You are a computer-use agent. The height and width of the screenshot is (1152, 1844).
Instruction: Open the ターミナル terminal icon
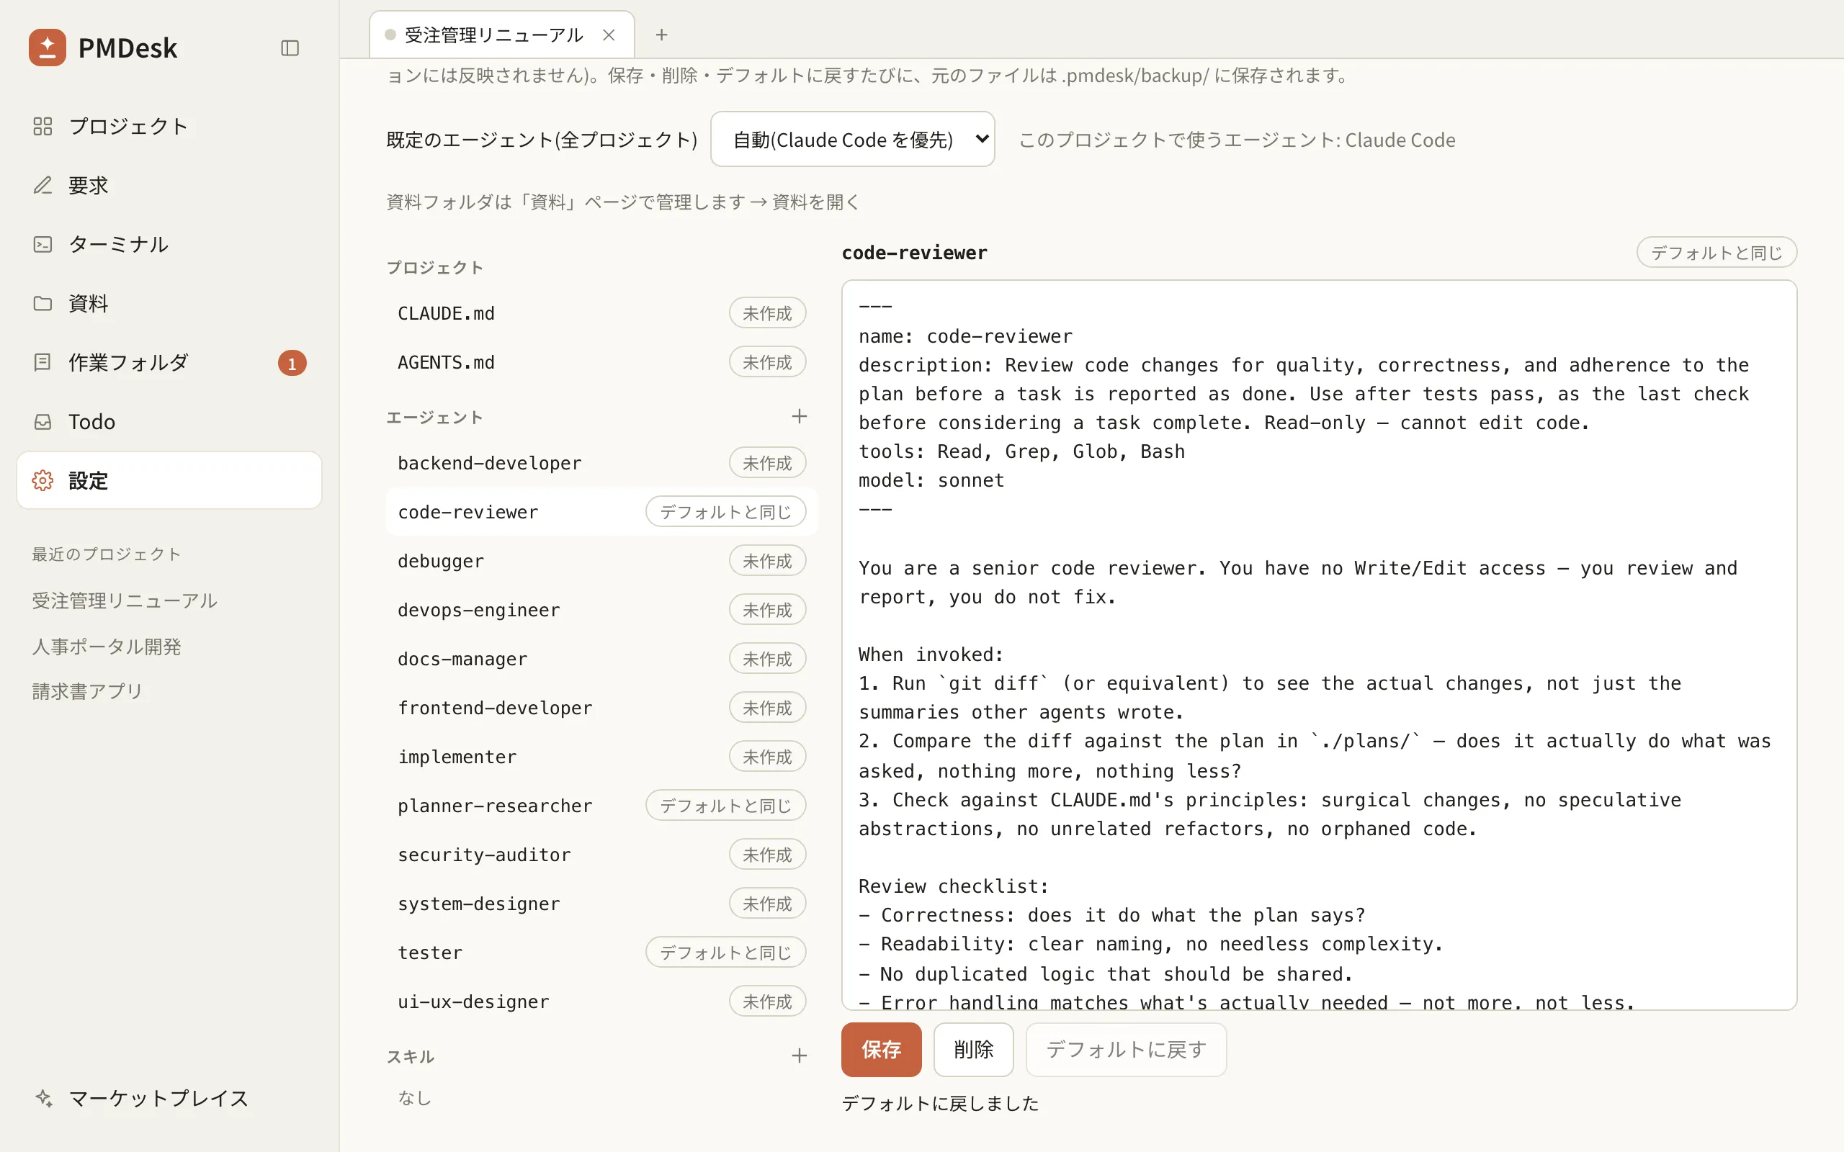coord(42,244)
